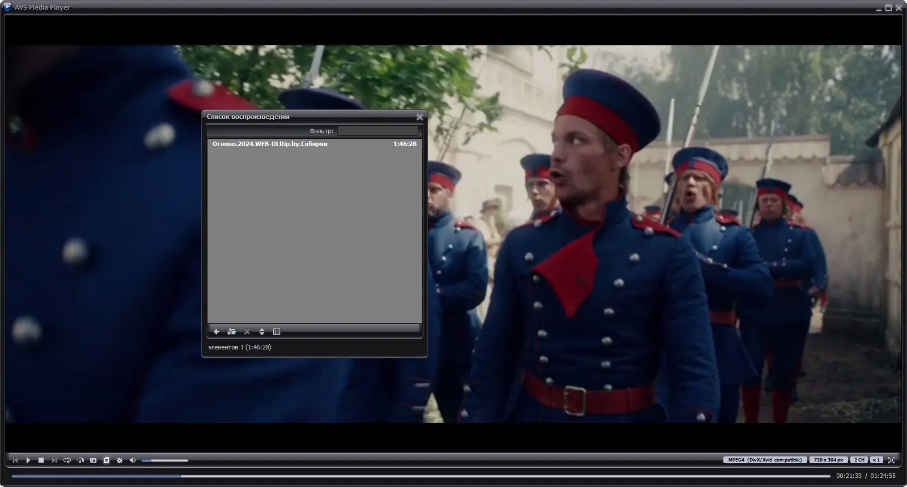Toggle the 123 playback order icon
The height and width of the screenshot is (487, 907).
(80, 460)
